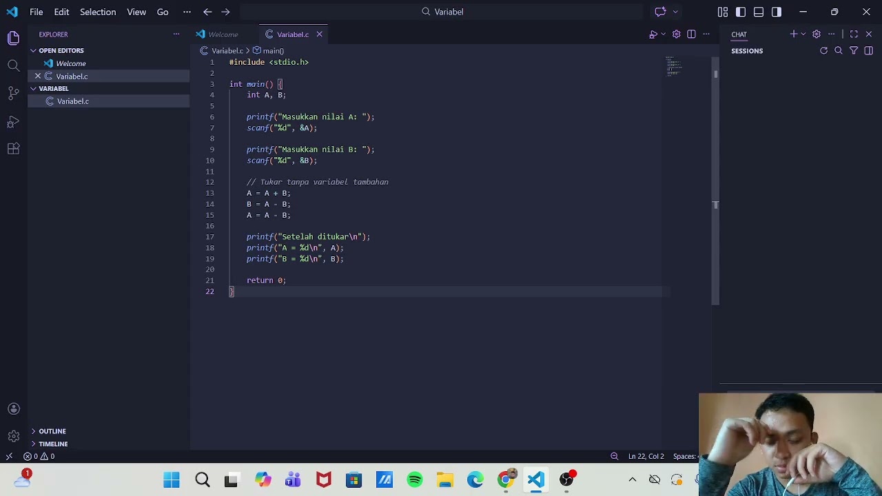
Task: Toggle the bottom Panel visibility
Action: coord(759,12)
